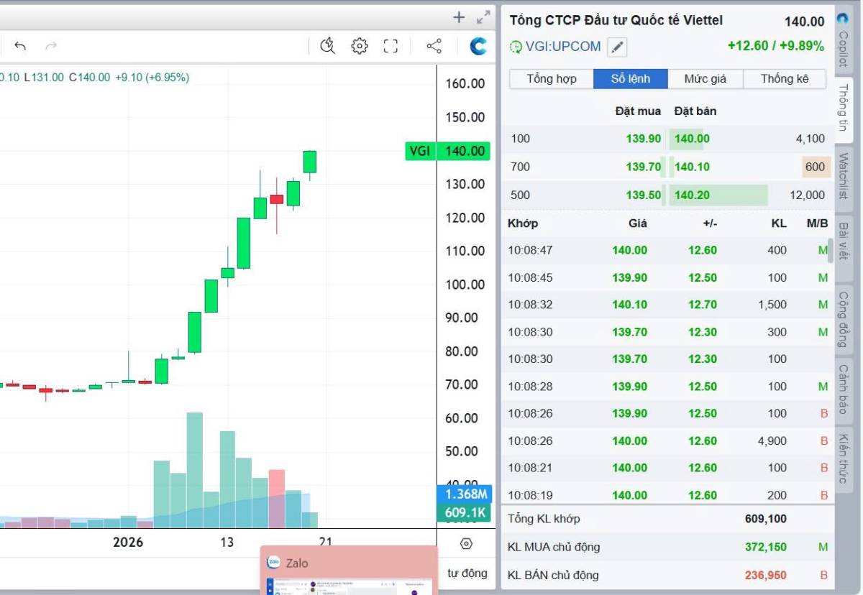Open the Thống kê tab
This screenshot has height=595, width=863.
tap(785, 79)
